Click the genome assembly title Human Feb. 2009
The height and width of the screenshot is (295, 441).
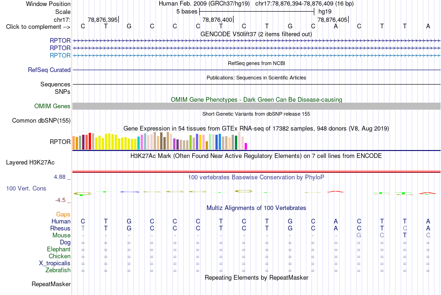tap(204, 4)
